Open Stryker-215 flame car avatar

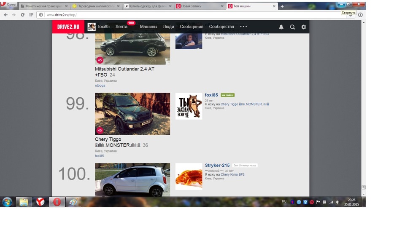click(189, 176)
